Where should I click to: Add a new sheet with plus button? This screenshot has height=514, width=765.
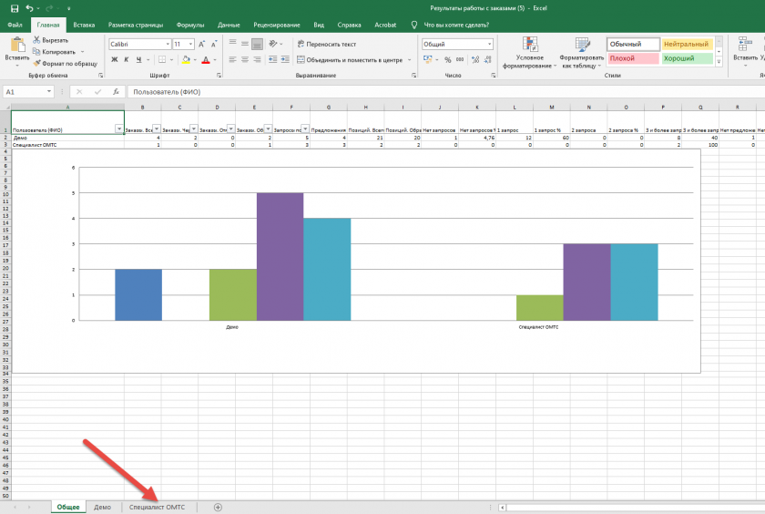click(218, 507)
